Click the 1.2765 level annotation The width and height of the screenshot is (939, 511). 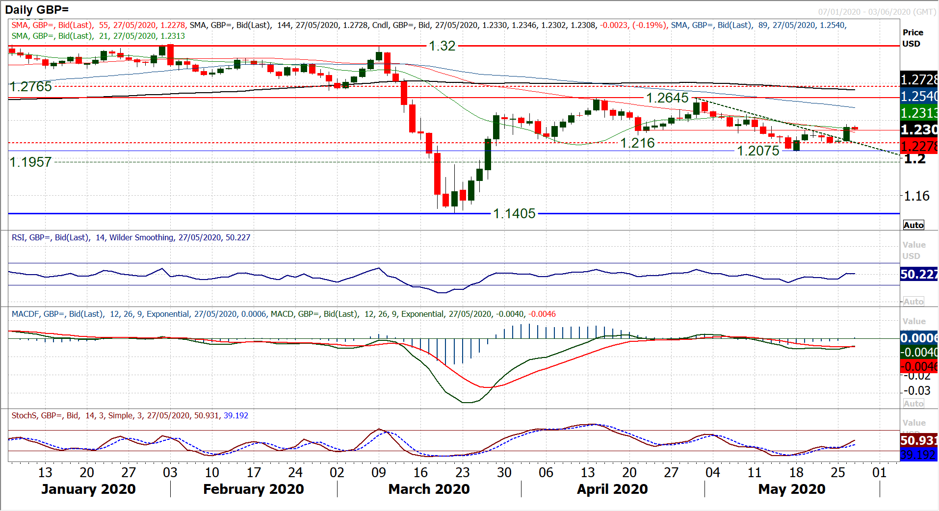coord(31,87)
